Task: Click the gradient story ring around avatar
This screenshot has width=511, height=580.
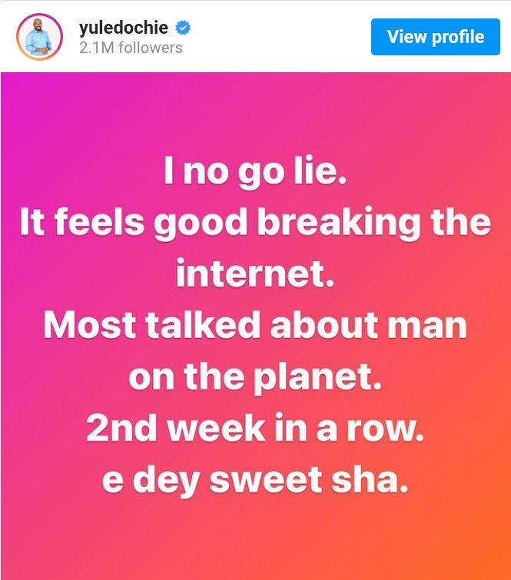Action: tap(39, 37)
